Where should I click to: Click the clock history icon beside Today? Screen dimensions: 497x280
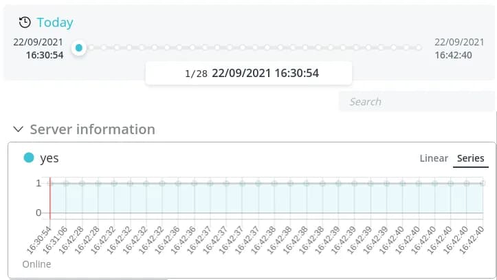point(25,23)
